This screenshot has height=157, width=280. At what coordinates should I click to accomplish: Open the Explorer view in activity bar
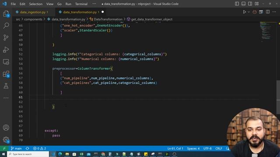[6, 14]
